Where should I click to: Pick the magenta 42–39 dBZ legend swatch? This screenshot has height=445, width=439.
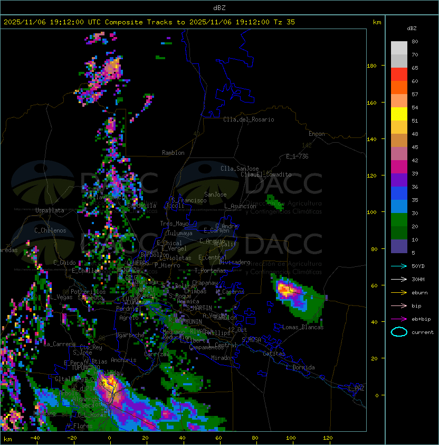coord(399,167)
